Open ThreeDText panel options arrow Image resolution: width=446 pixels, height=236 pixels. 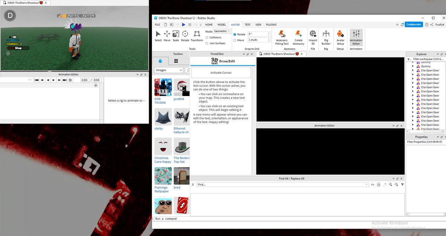tap(244, 54)
